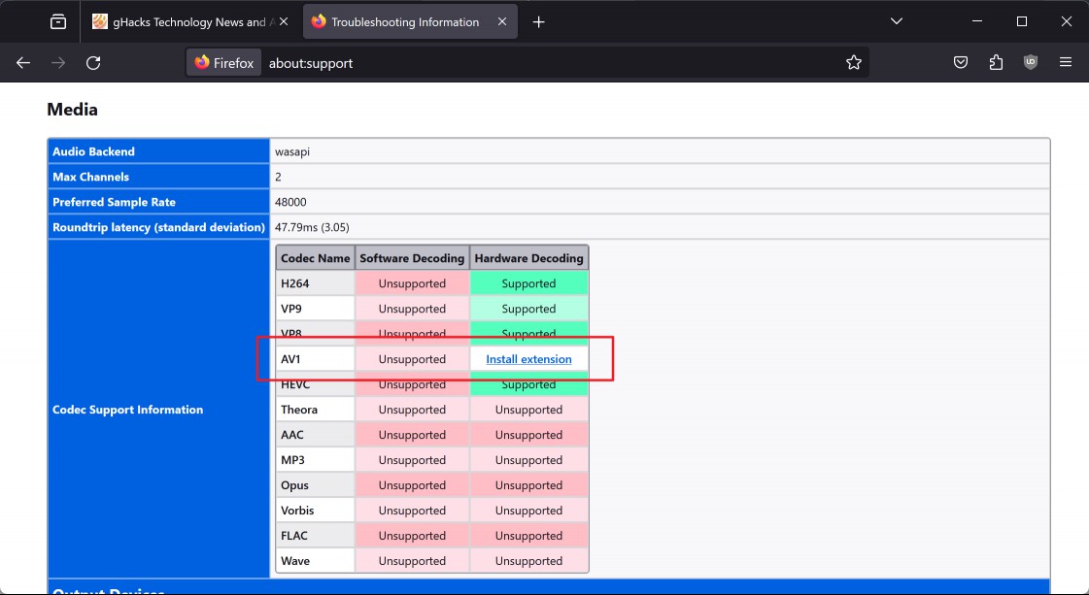Go back to previous page
Viewport: 1089px width, 595px height.
(x=23, y=62)
